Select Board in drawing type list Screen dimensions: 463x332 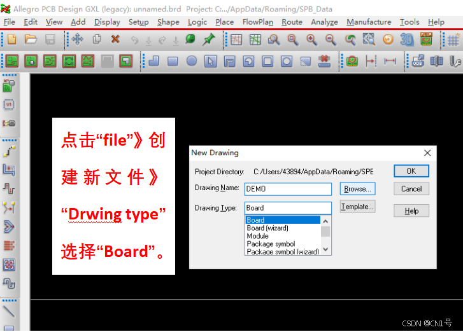click(283, 220)
